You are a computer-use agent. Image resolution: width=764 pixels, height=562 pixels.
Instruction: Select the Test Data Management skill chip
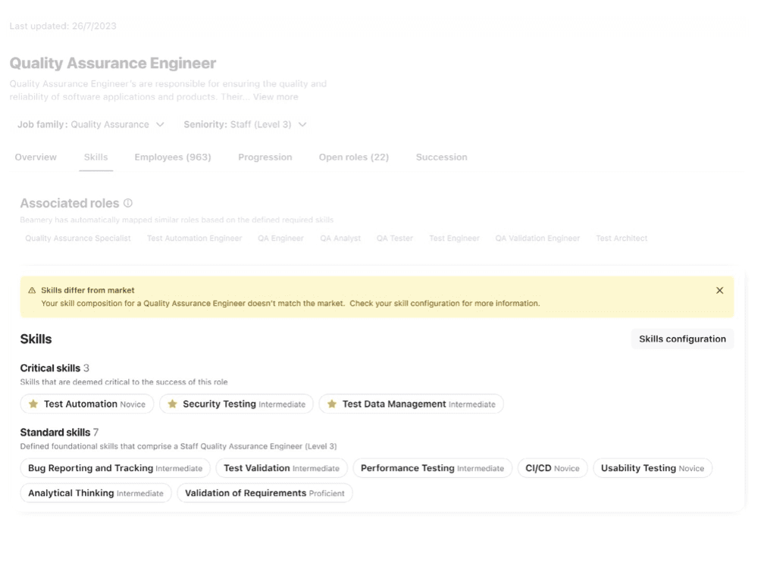[412, 404]
